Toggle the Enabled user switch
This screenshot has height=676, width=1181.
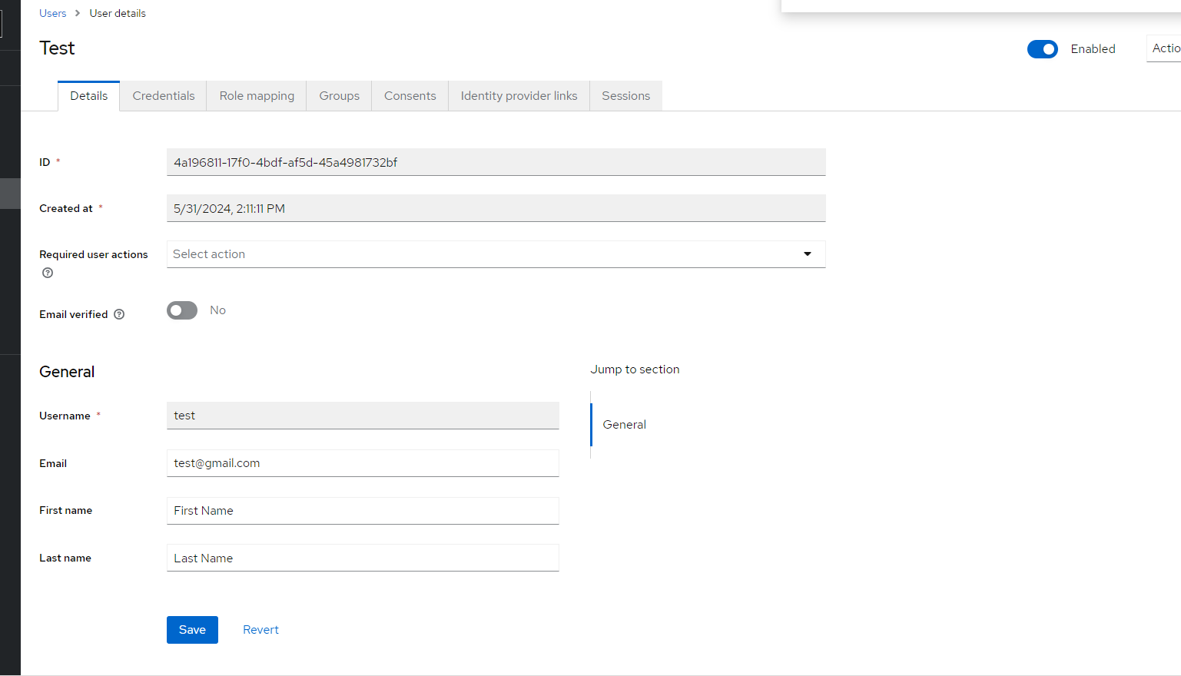point(1043,49)
